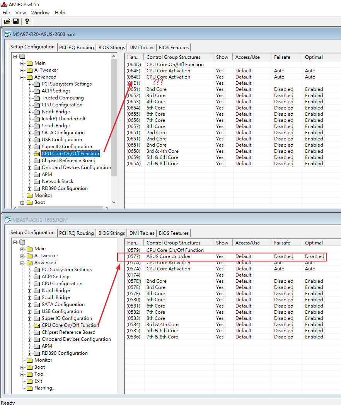Click the APM folder icon in the 1605 ROM window
Image resolution: width=341 pixels, height=405 pixels.
(37, 346)
